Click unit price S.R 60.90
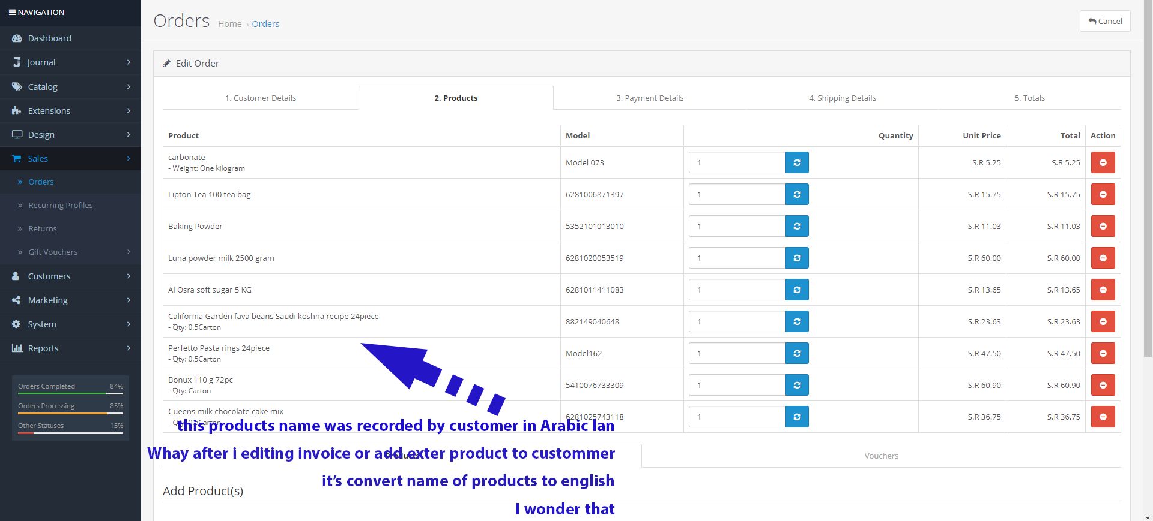The width and height of the screenshot is (1153, 521). 984,385
